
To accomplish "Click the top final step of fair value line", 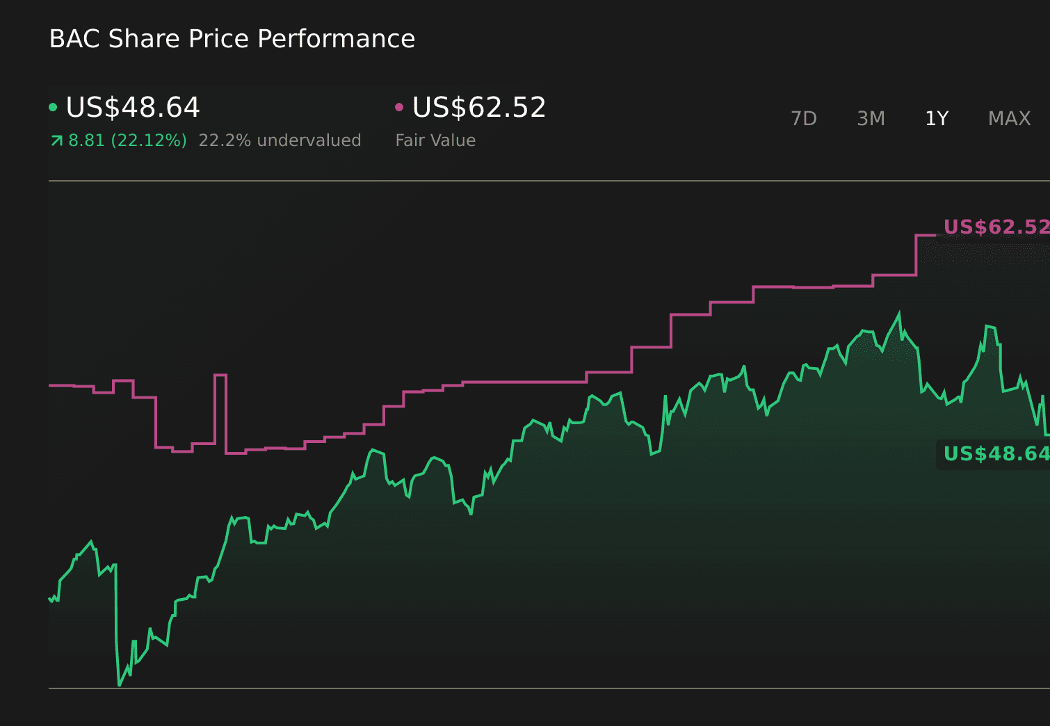I will pyautogui.click(x=926, y=236).
